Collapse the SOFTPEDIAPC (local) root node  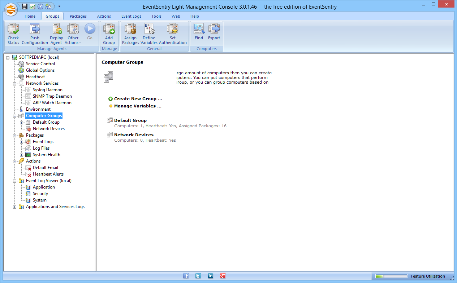[x=8, y=57]
